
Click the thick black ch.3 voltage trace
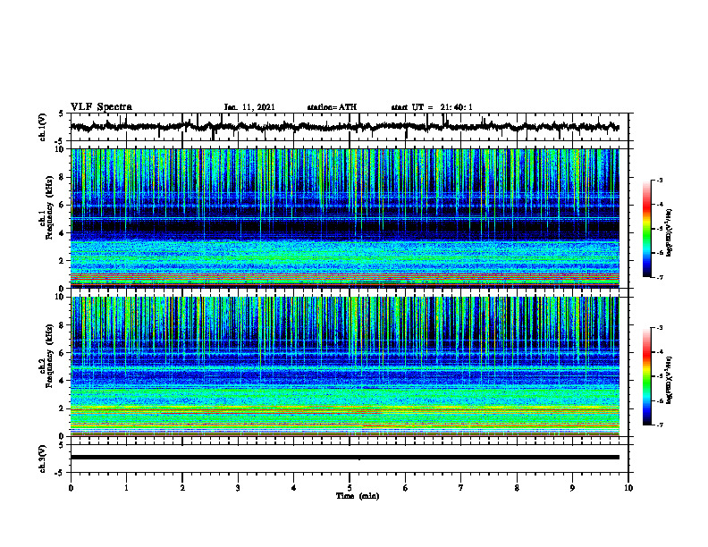345,458
